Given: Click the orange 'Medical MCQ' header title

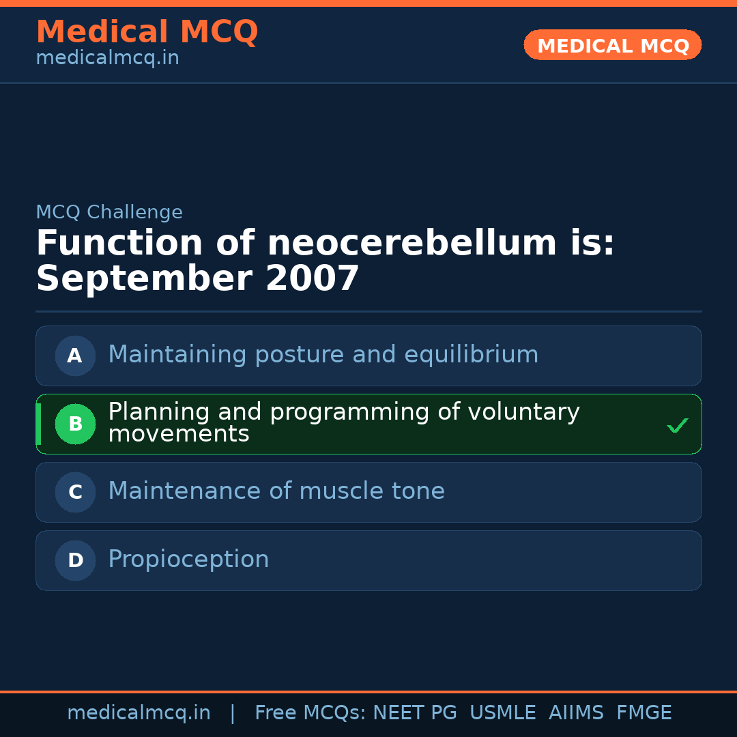Looking at the screenshot, I should click(x=147, y=32).
